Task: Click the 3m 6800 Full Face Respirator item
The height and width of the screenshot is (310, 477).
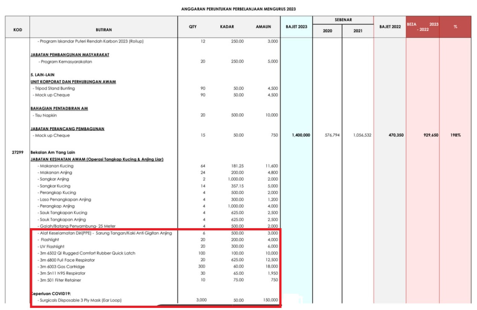Action: point(67,260)
